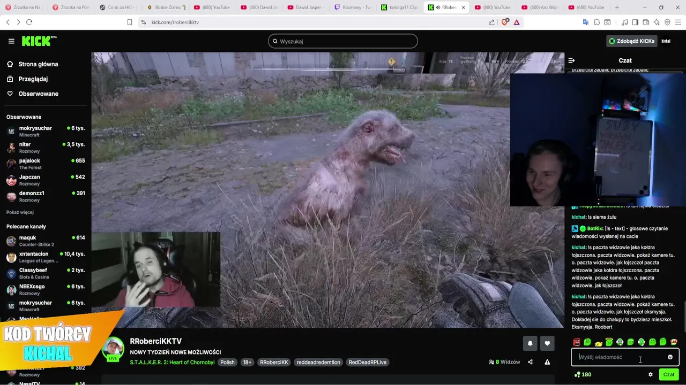Open the kichal profile avatar menu
The image size is (686, 385).
pos(666,41)
